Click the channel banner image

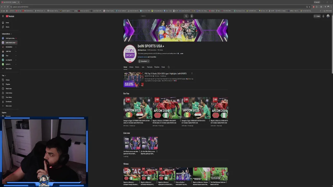176,30
